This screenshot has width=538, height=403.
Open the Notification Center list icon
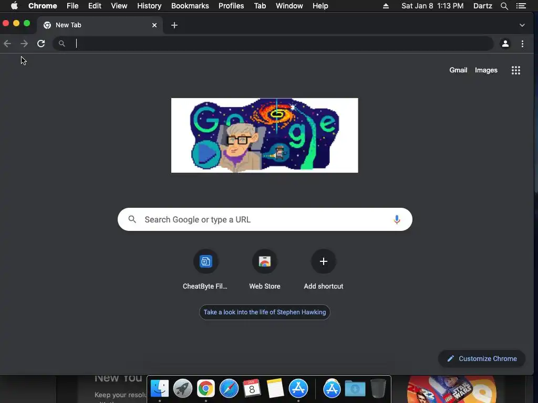(521, 6)
